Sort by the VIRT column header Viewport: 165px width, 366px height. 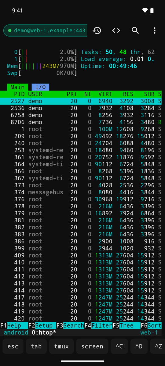[105, 94]
